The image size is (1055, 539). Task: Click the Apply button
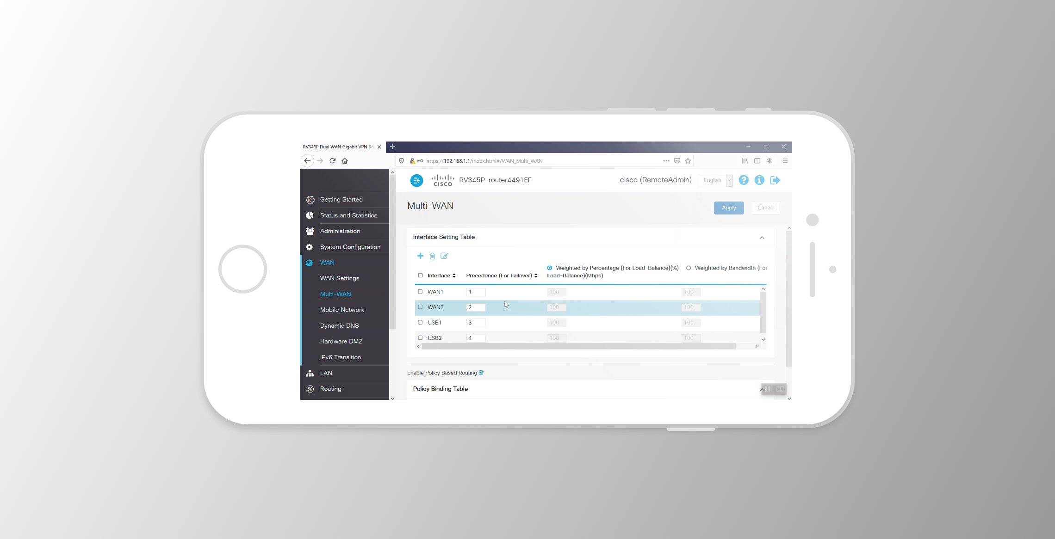pyautogui.click(x=729, y=208)
